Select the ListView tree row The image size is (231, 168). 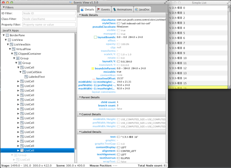(x=38, y=40)
